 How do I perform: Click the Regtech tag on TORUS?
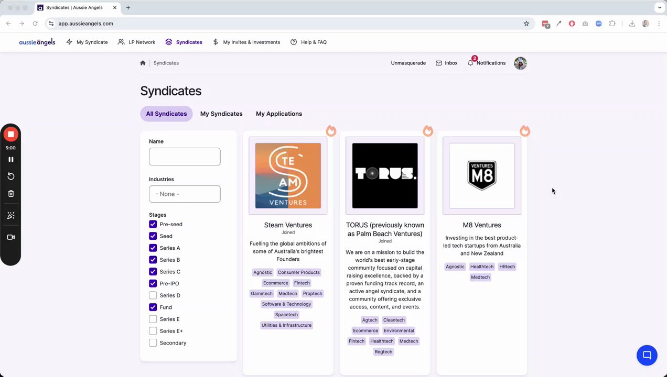[x=383, y=352]
